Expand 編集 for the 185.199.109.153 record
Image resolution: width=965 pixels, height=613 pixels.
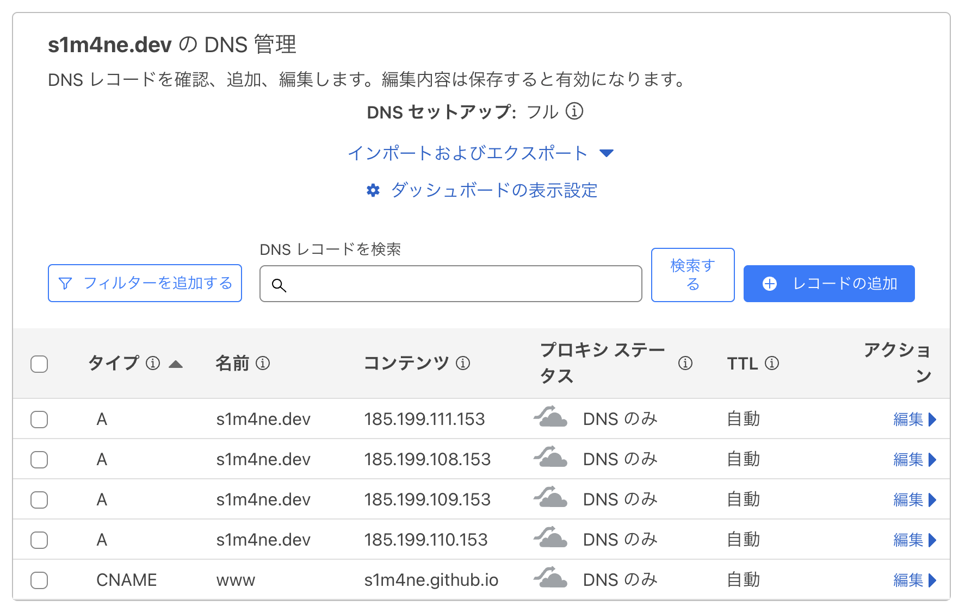[914, 500]
